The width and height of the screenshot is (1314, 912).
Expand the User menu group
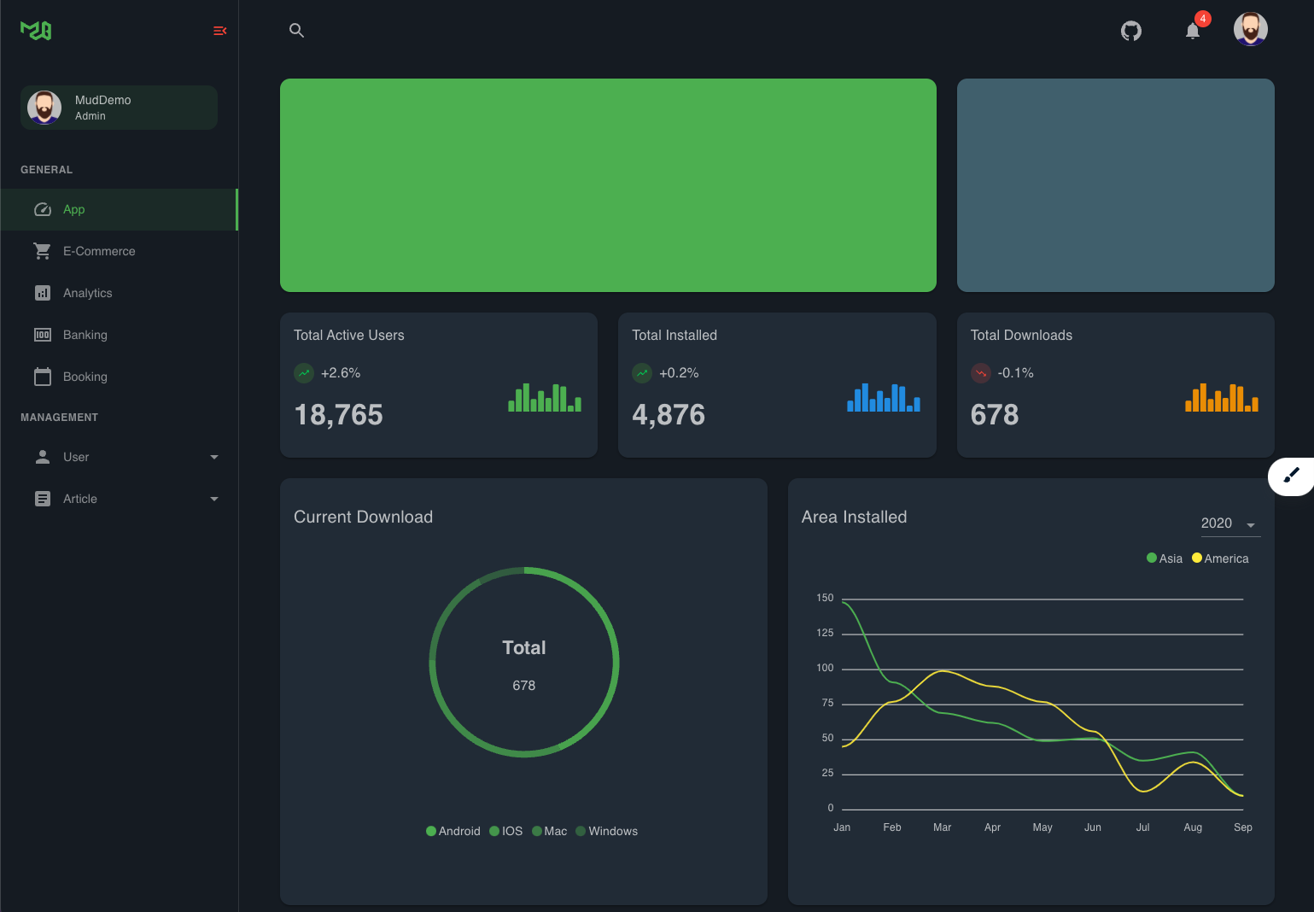click(x=119, y=457)
